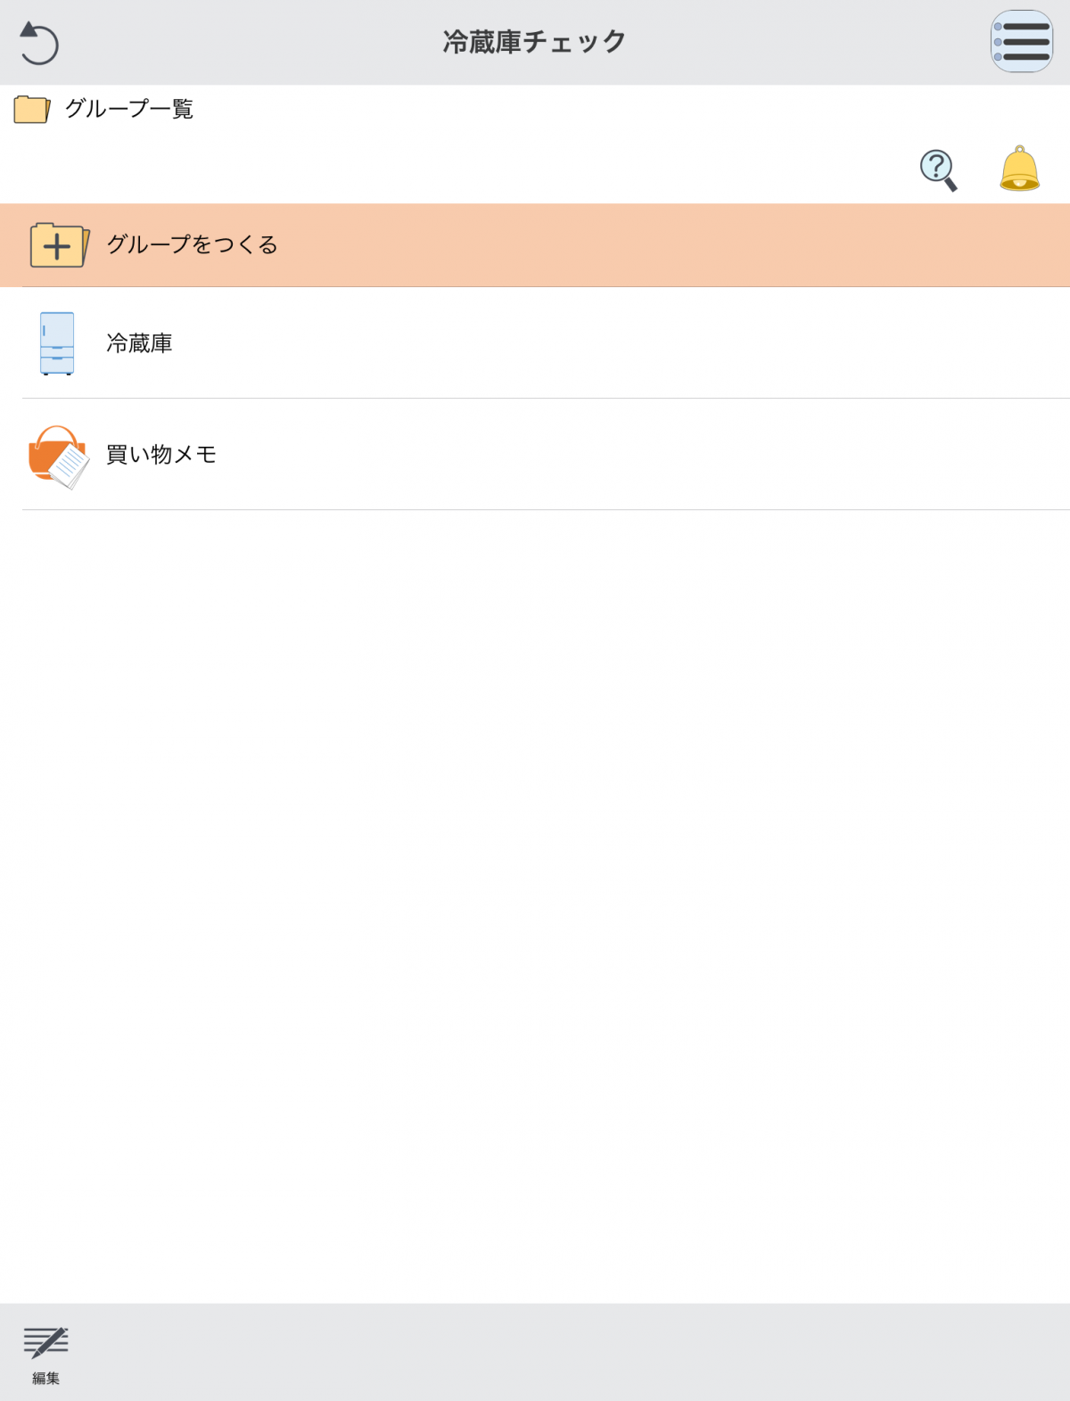
Task: Open the 冷蔵庫 group
Action: pos(535,343)
